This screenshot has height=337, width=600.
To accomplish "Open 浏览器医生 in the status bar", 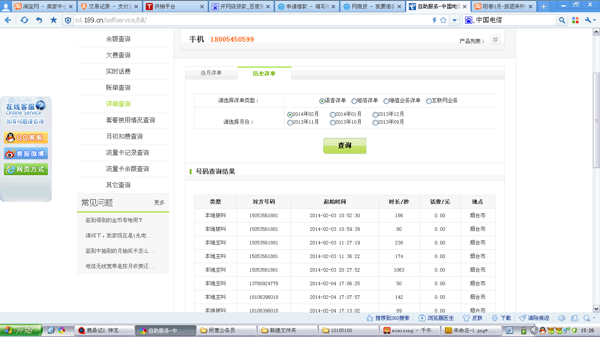I will 436,318.
